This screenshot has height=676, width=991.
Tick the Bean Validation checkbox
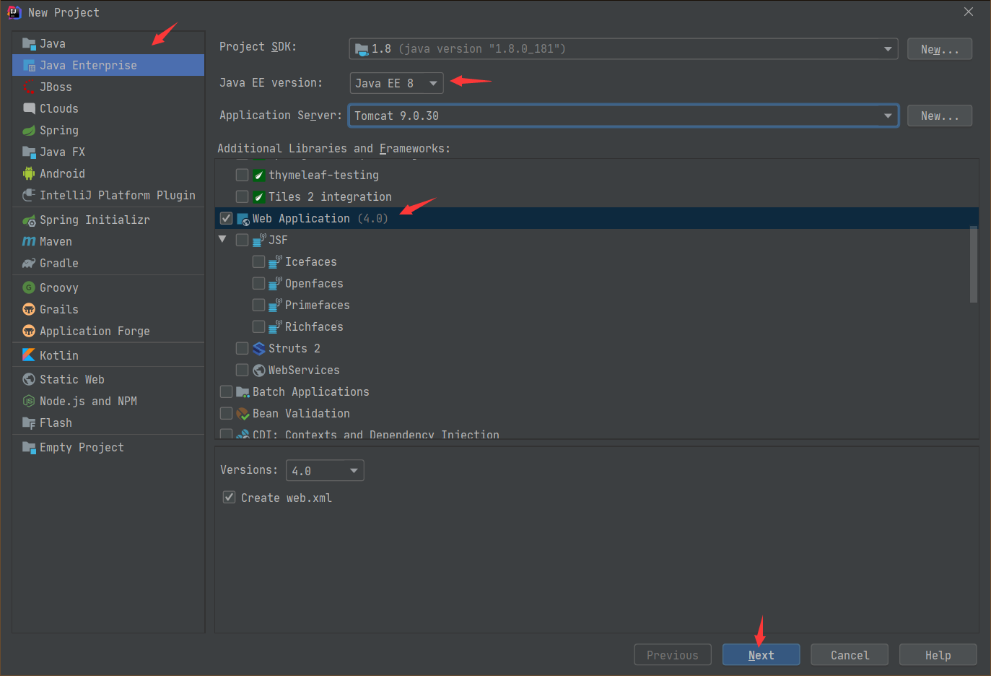coord(226,413)
